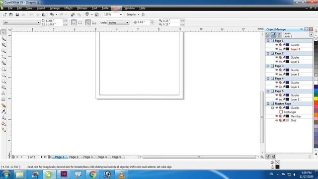Toggle printer icon of Page 4 Guides
Screen dimensions: 318x179
[x=280, y=83]
